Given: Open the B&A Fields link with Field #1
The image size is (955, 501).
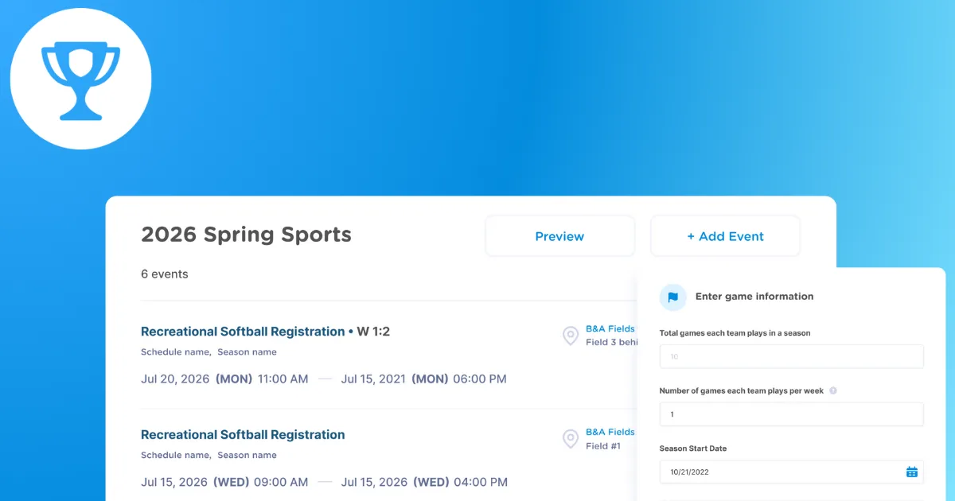Looking at the screenshot, I should [x=610, y=431].
